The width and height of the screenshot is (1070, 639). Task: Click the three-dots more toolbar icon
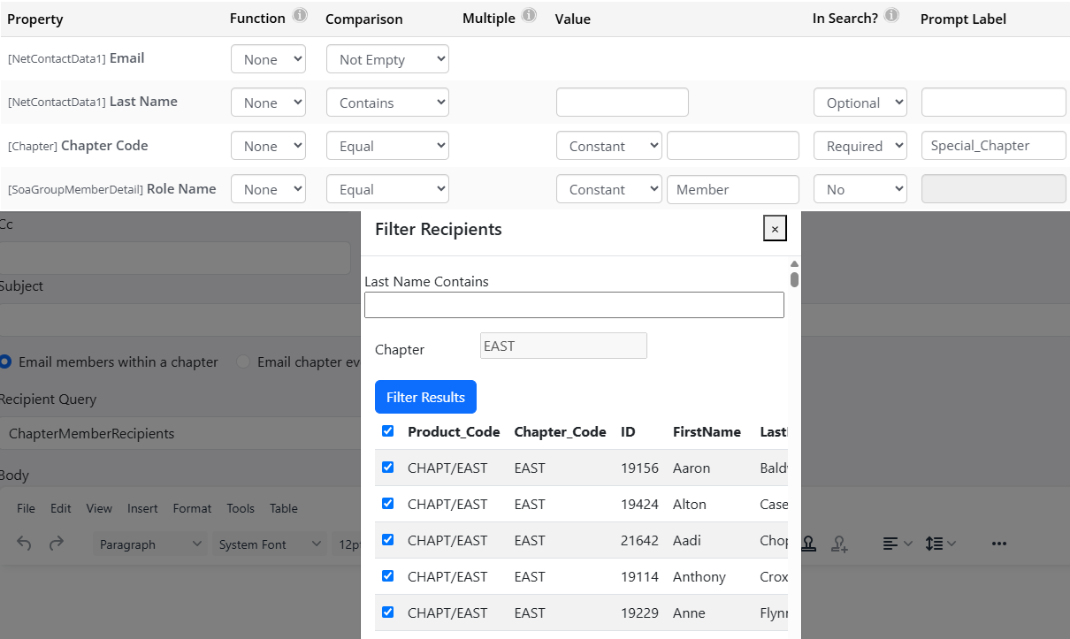click(999, 544)
